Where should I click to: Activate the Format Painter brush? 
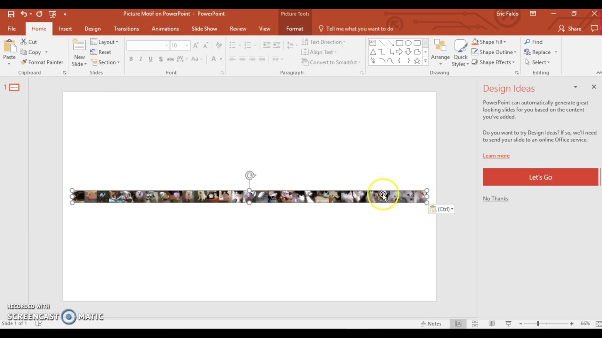click(x=42, y=62)
